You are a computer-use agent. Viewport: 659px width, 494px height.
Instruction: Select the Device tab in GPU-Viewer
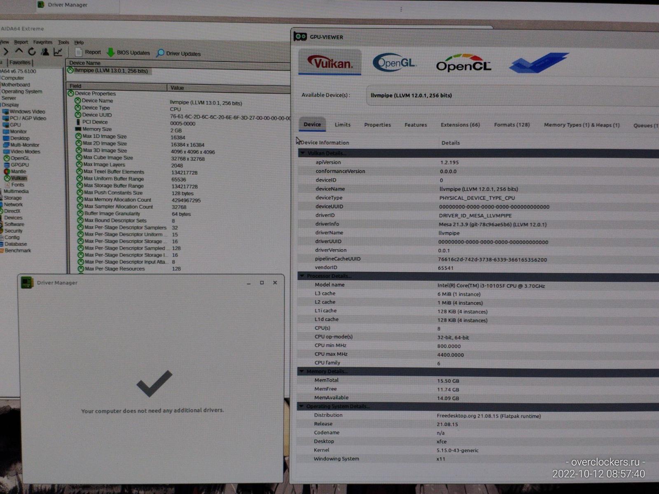click(312, 124)
